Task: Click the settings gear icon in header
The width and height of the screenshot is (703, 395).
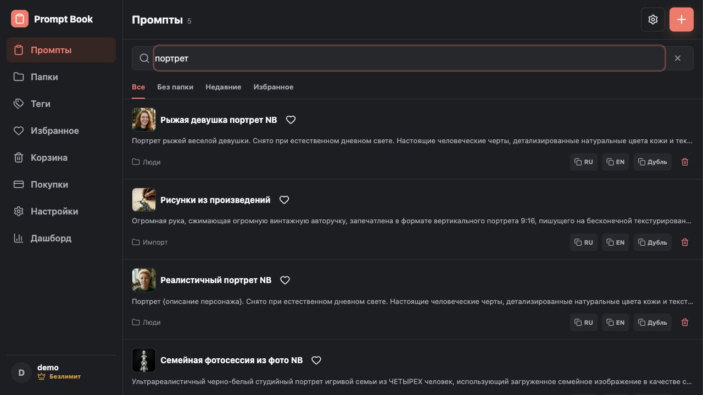Action: point(653,20)
